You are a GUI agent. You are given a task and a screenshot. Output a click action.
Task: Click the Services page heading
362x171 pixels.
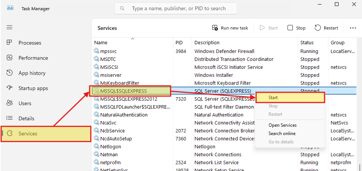(107, 28)
